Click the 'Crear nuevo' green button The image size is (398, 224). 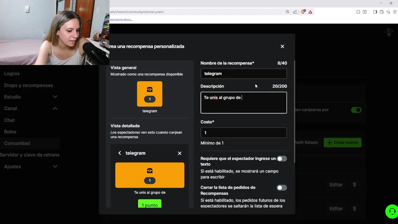coord(343,142)
